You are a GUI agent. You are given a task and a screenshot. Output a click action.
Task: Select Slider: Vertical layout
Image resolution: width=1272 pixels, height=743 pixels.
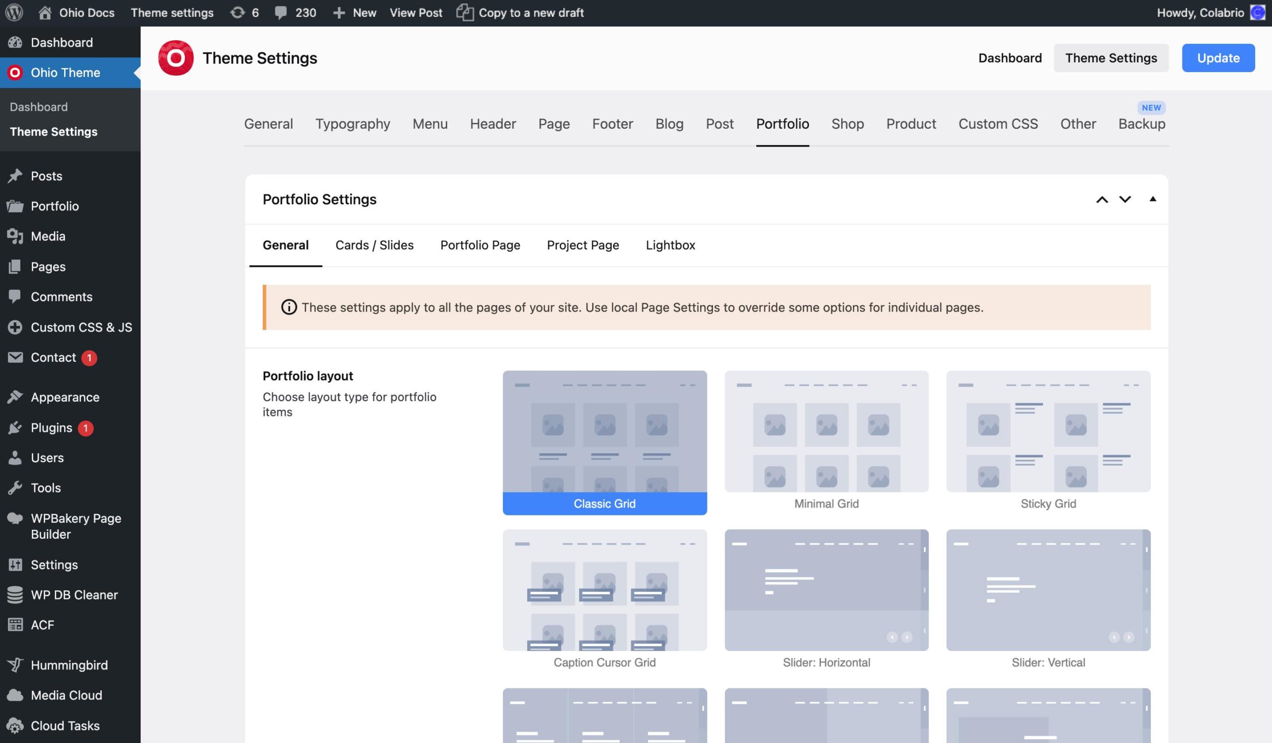click(1048, 601)
